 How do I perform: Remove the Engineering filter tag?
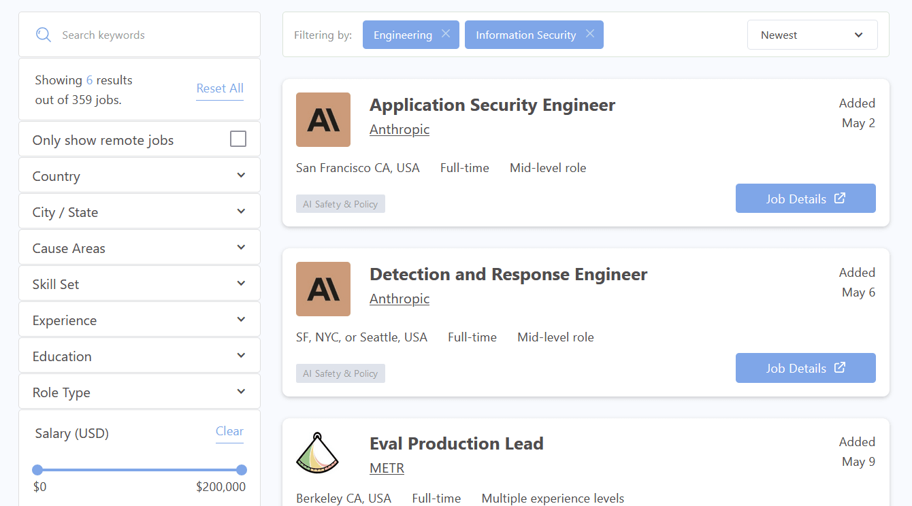coord(446,34)
